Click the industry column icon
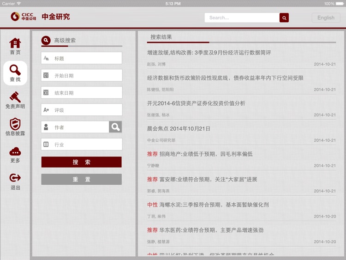346x260 pixels. (46, 144)
